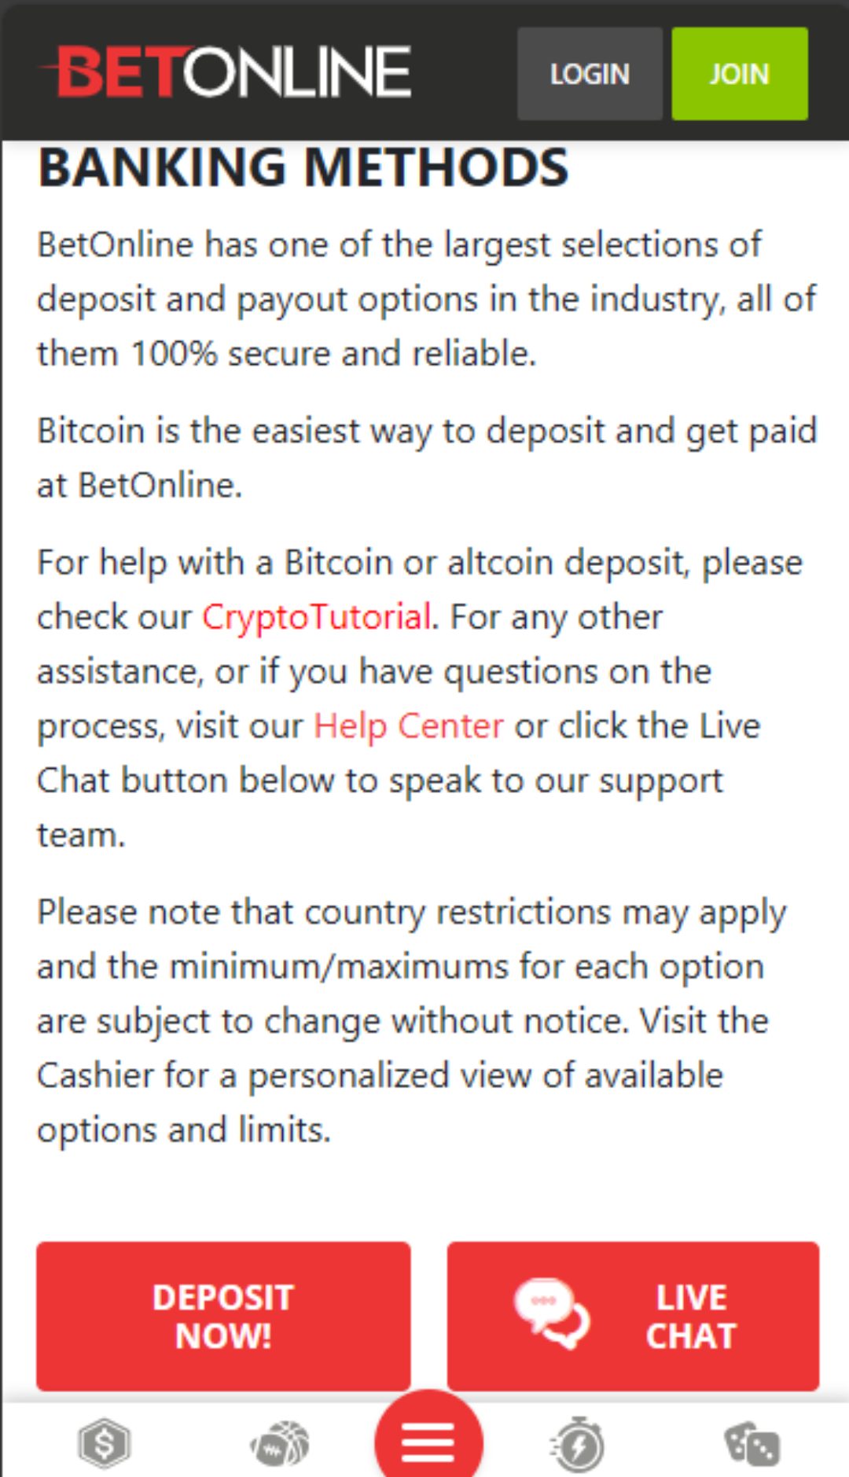The image size is (849, 1477).
Task: Click the intro text about largest selections
Action: pos(427,299)
